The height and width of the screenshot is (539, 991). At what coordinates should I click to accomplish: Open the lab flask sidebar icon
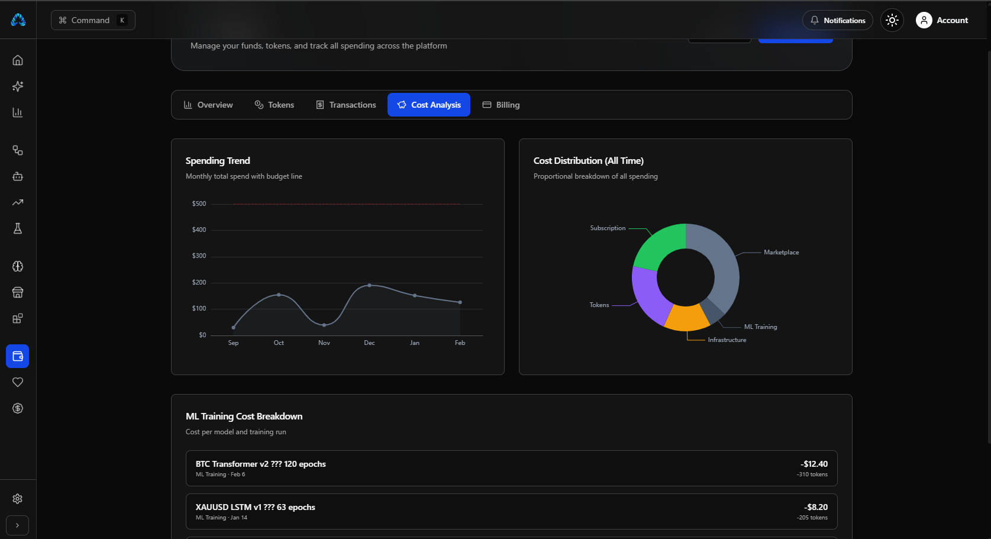click(x=18, y=228)
